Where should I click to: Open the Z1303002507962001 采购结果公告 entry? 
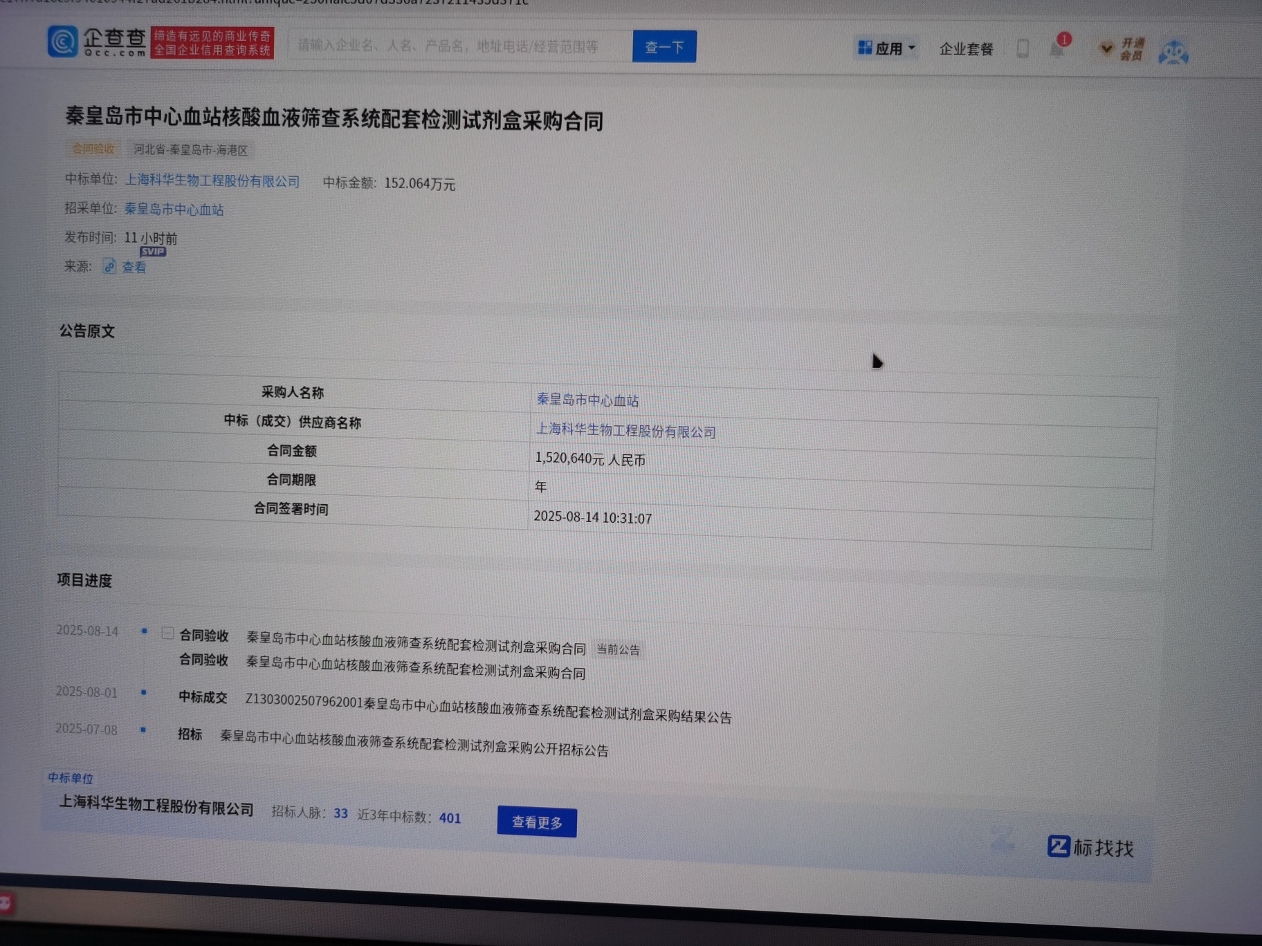click(488, 709)
